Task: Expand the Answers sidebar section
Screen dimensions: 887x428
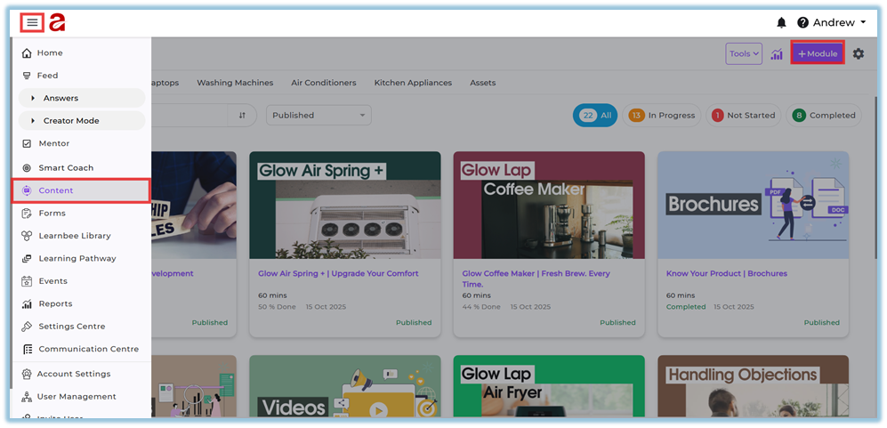Action: 60,98
